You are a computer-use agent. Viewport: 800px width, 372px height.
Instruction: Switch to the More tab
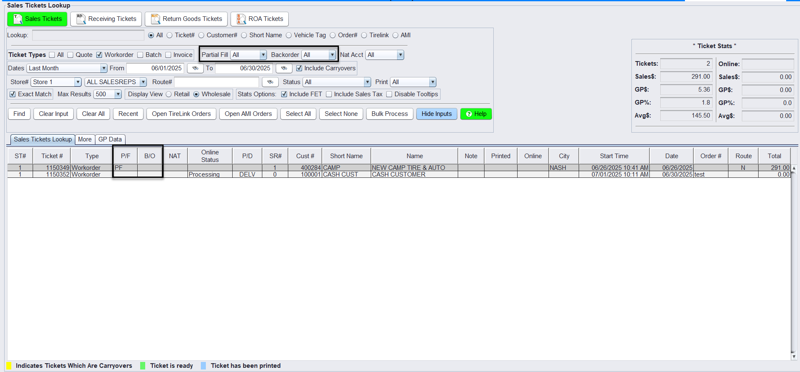[85, 139]
